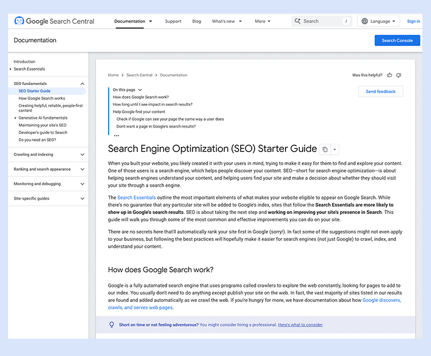431x356 pixels.
Task: Click the copy page icon beside the title
Action: click(325, 150)
